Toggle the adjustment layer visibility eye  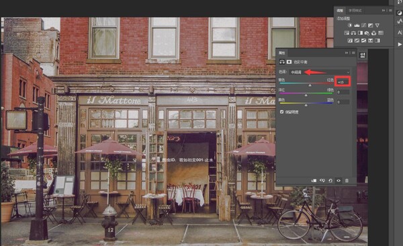tap(339, 181)
